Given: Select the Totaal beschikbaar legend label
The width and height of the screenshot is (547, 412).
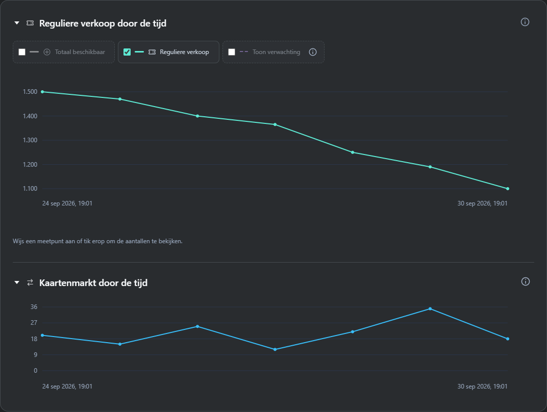Looking at the screenshot, I should [80, 52].
